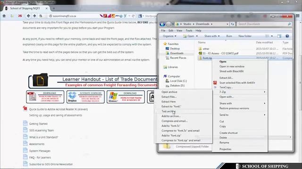
Task: Click the Windows XP Reader download banner
Action: pyautogui.click(x=126, y=97)
